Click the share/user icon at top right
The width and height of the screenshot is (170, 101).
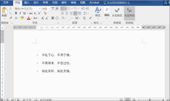(165, 3)
